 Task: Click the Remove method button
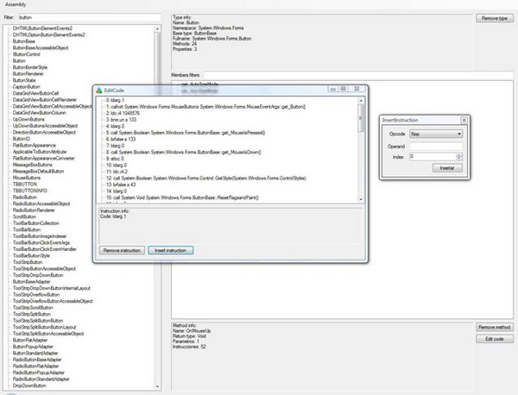click(496, 328)
